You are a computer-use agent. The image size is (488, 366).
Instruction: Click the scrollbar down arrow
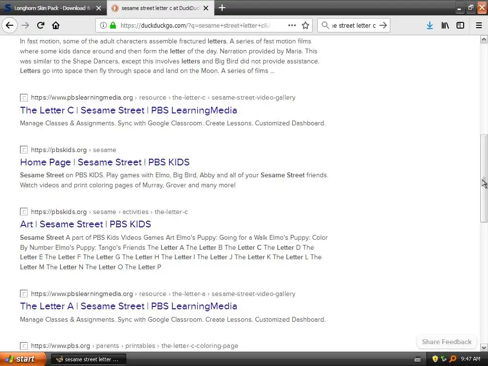(x=484, y=347)
